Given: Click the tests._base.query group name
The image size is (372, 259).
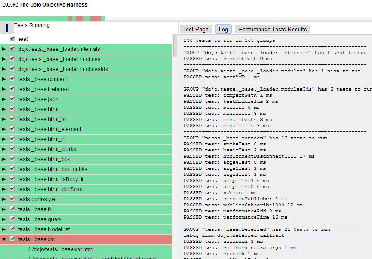Looking at the screenshot, I should pos(40,219).
